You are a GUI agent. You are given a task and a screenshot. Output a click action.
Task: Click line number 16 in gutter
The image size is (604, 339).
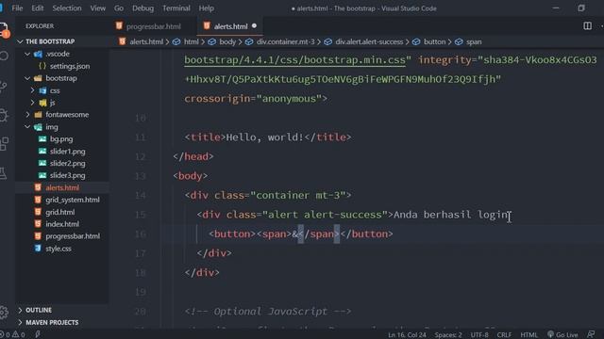pyautogui.click(x=141, y=234)
